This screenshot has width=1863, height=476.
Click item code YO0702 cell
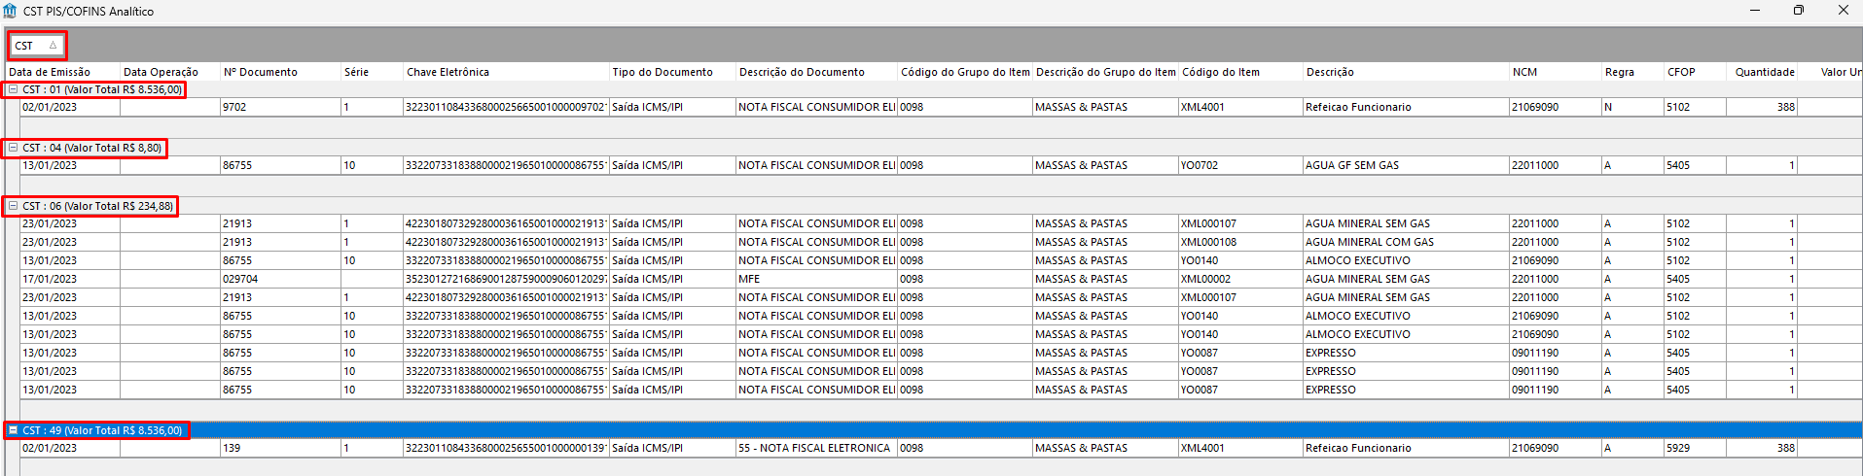click(x=1240, y=165)
